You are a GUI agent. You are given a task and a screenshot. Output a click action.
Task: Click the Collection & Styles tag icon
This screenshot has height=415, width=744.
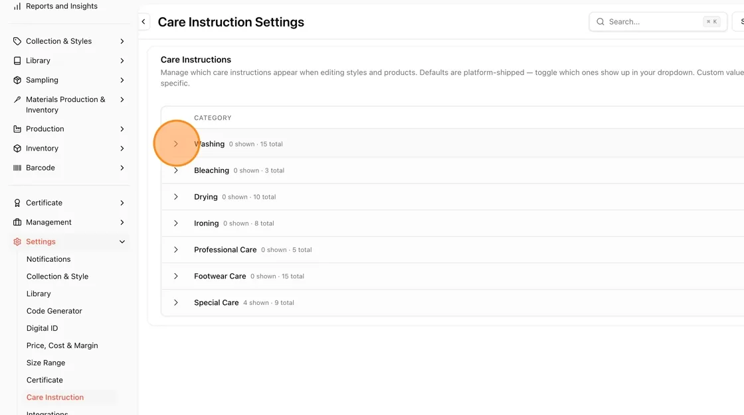pos(17,41)
